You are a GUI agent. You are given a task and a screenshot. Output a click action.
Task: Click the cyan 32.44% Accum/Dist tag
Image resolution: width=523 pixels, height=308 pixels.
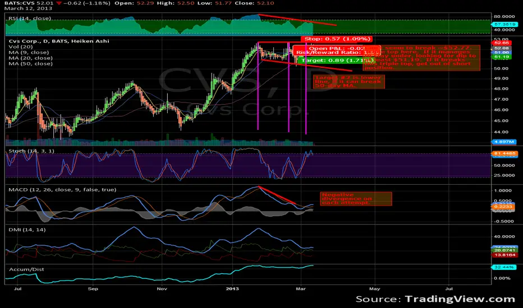pyautogui.click(x=504, y=267)
